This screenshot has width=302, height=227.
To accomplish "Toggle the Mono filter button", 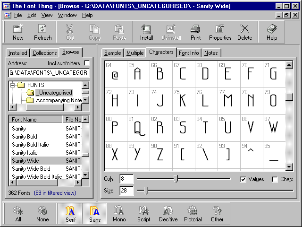I will point(119,213).
